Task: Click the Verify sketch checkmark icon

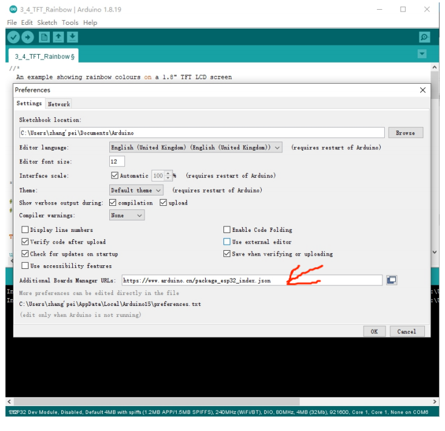Action: 13,37
